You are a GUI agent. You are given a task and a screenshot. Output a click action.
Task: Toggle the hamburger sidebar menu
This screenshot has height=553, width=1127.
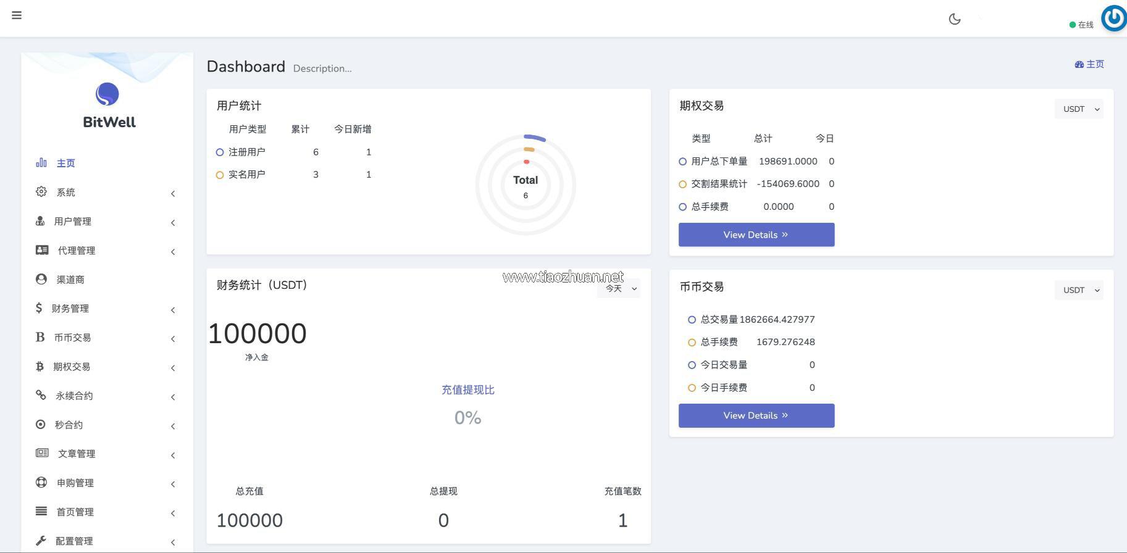coord(17,15)
